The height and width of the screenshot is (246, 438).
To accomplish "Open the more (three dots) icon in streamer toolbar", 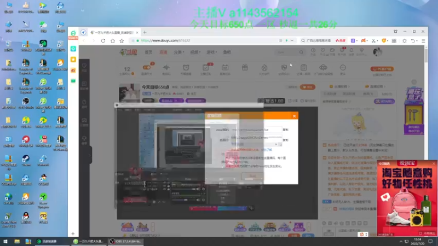I will pos(343,67).
